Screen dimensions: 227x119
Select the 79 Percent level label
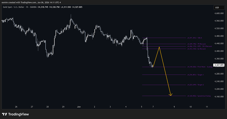click(x=197, y=44)
